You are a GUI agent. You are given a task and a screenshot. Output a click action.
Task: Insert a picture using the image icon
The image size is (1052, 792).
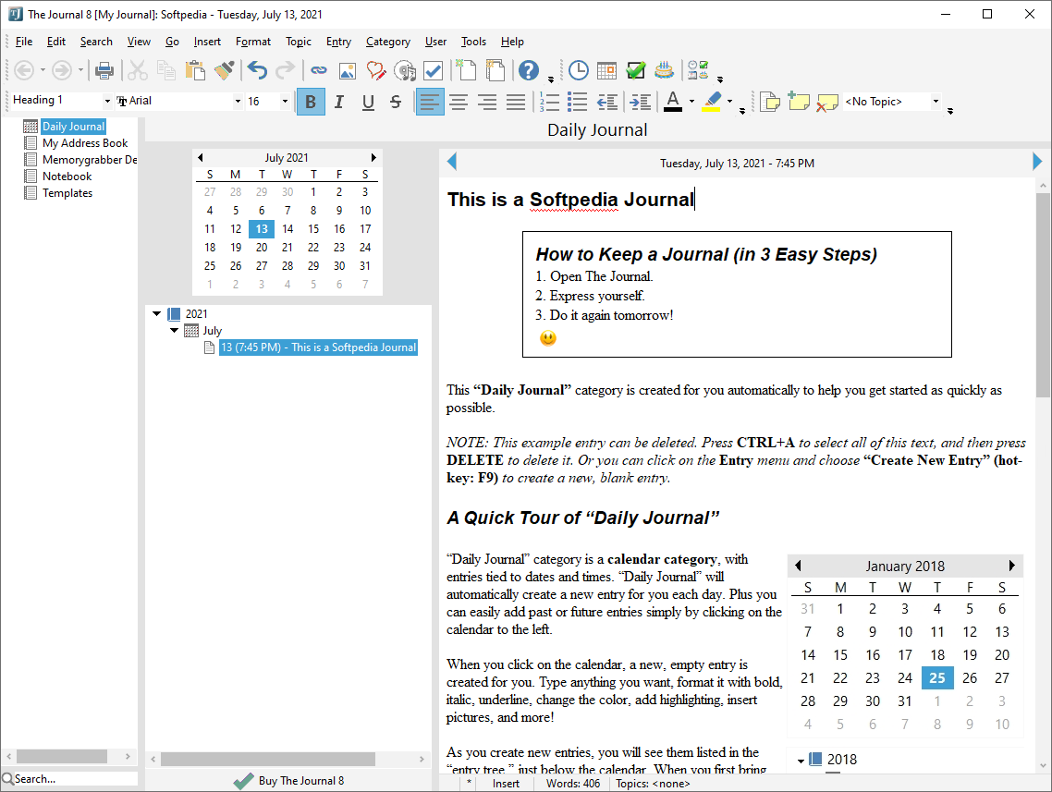point(348,70)
